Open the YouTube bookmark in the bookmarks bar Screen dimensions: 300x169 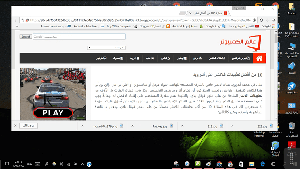point(244,26)
